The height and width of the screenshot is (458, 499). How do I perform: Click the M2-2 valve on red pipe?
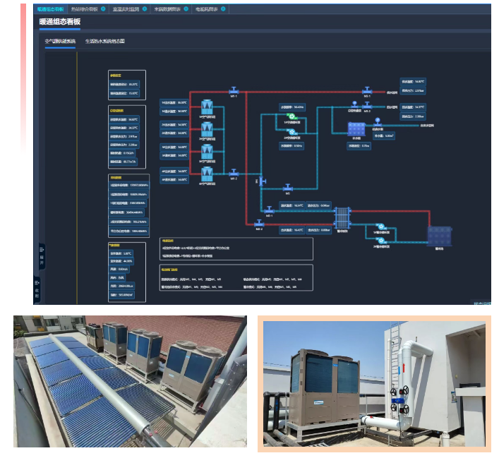click(259, 224)
